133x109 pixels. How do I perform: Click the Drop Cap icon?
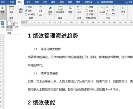[107, 14]
